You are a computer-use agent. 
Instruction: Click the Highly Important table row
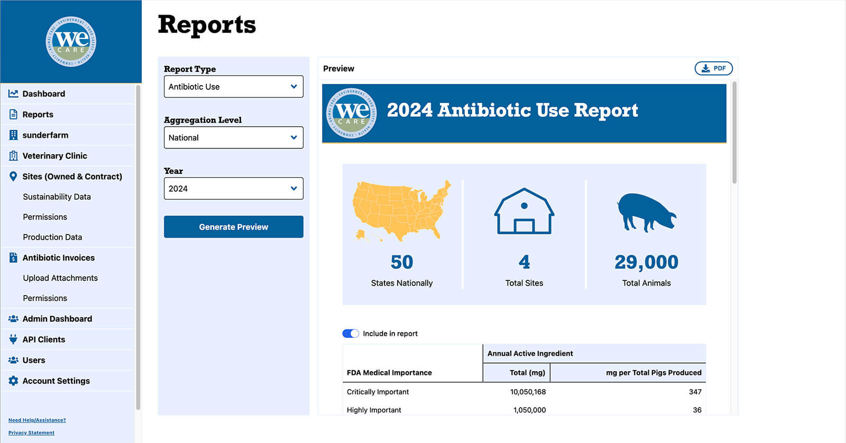pyautogui.click(x=524, y=410)
